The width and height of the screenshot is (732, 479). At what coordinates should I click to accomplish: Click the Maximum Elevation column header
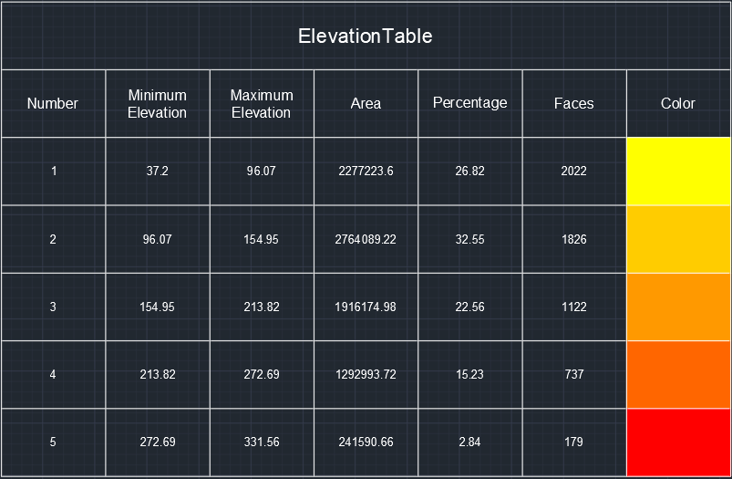click(262, 104)
